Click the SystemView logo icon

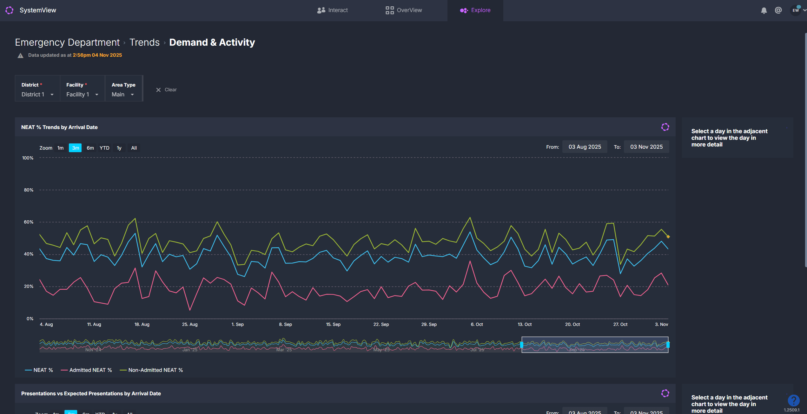(10, 10)
